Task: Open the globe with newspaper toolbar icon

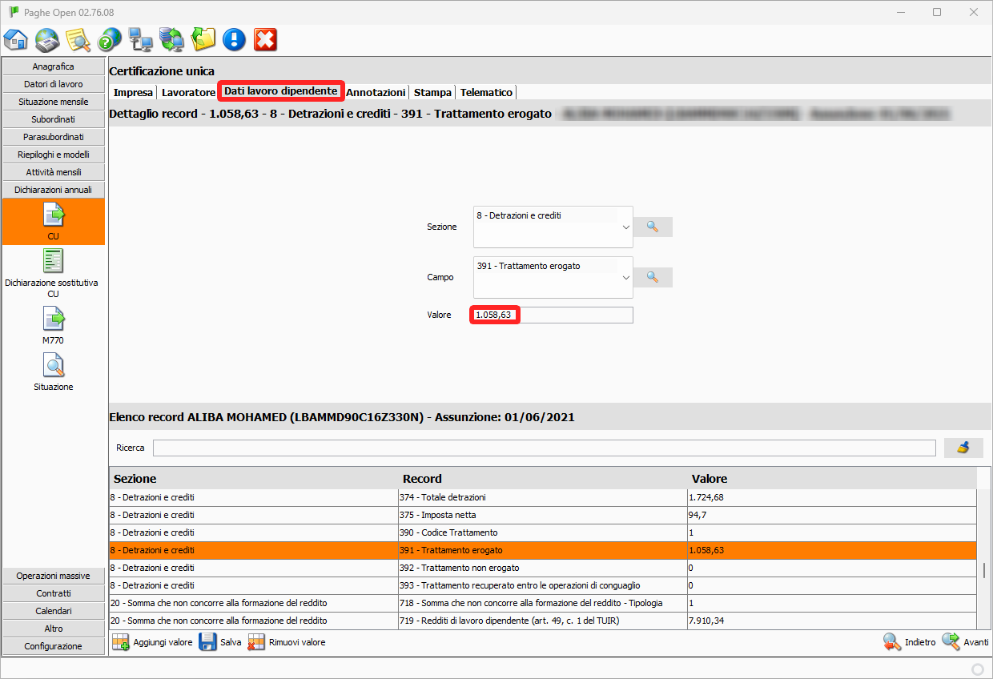Action: coord(47,39)
